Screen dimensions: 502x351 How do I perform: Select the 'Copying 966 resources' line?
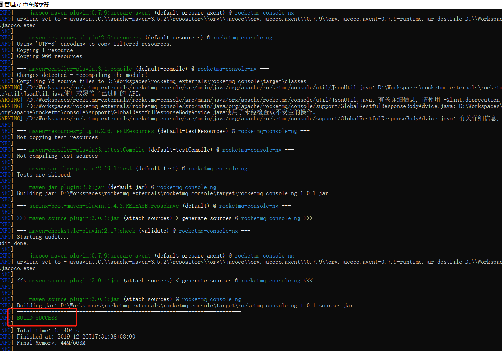(49, 56)
